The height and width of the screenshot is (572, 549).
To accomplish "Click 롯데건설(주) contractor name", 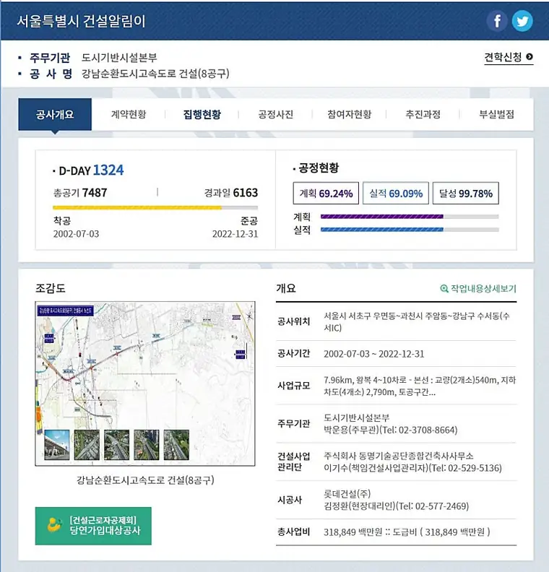I will tap(347, 494).
